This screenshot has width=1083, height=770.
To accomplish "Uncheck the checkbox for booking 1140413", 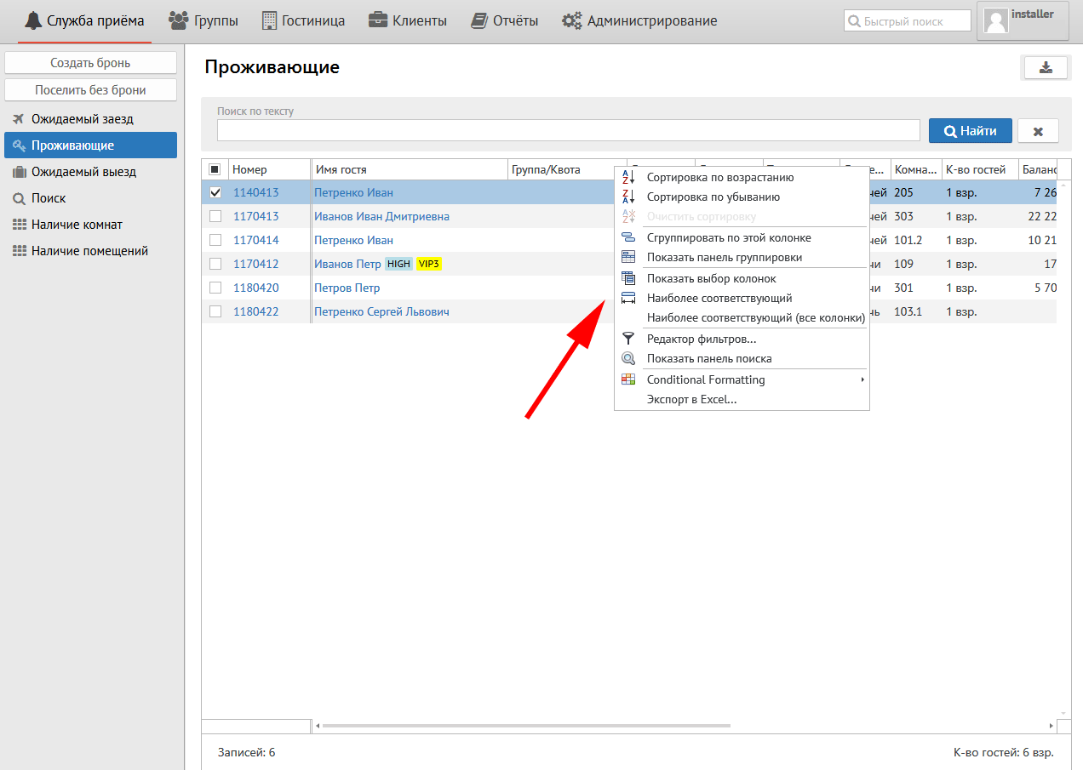I will point(215,192).
